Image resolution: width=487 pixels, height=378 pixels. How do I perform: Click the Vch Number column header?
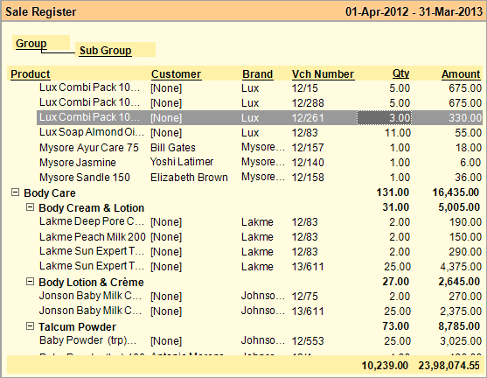[323, 74]
